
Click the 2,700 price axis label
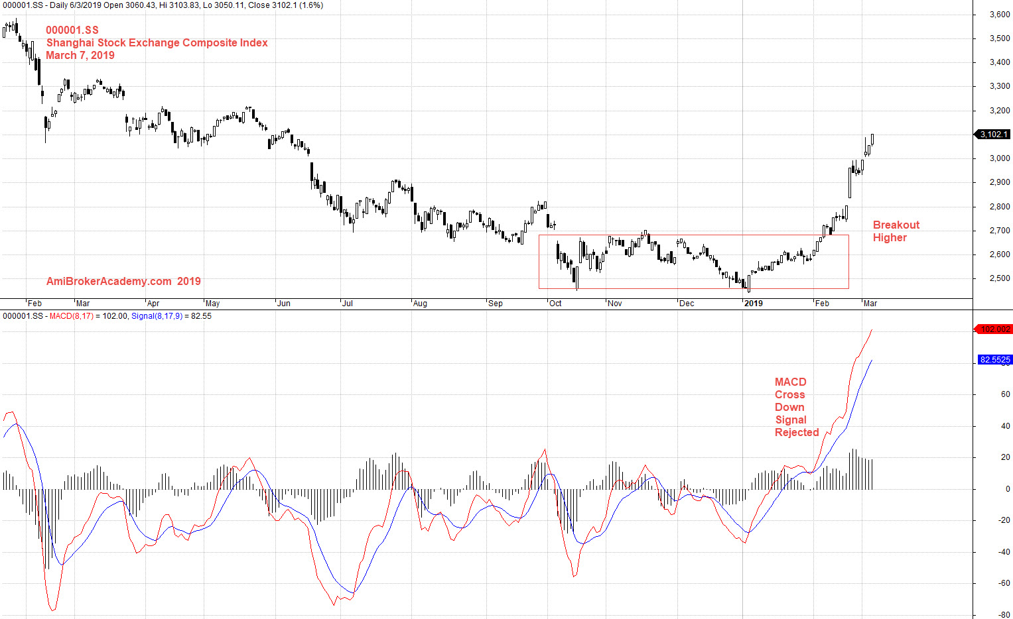(1000, 231)
